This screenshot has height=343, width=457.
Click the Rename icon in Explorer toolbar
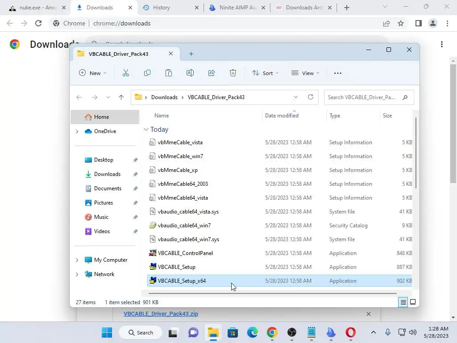click(x=190, y=73)
